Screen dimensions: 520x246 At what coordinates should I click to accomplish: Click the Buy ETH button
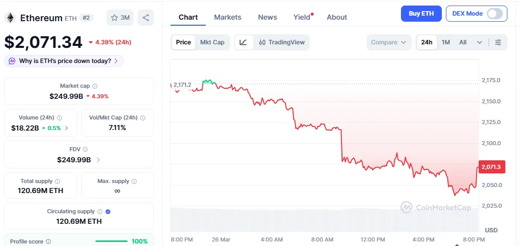pyautogui.click(x=421, y=14)
